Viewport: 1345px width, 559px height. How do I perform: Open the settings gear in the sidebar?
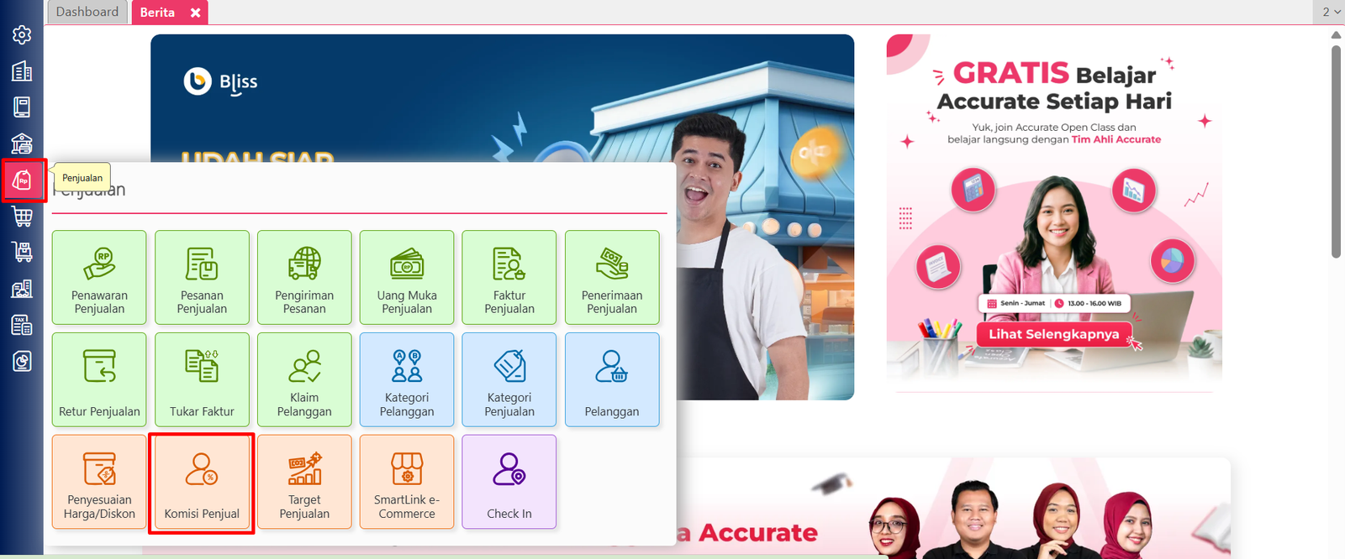point(22,34)
